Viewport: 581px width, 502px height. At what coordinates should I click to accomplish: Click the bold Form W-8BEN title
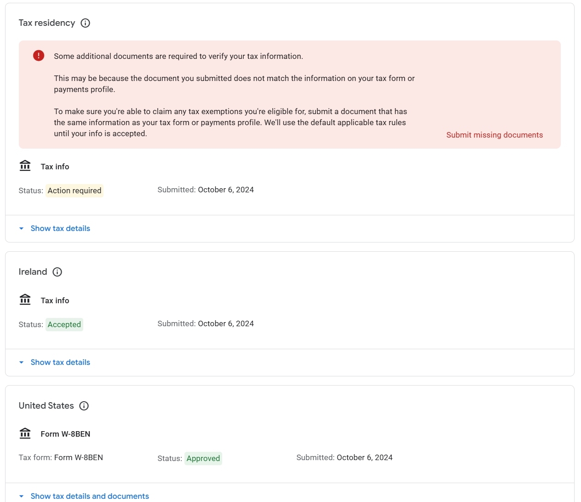(65, 434)
